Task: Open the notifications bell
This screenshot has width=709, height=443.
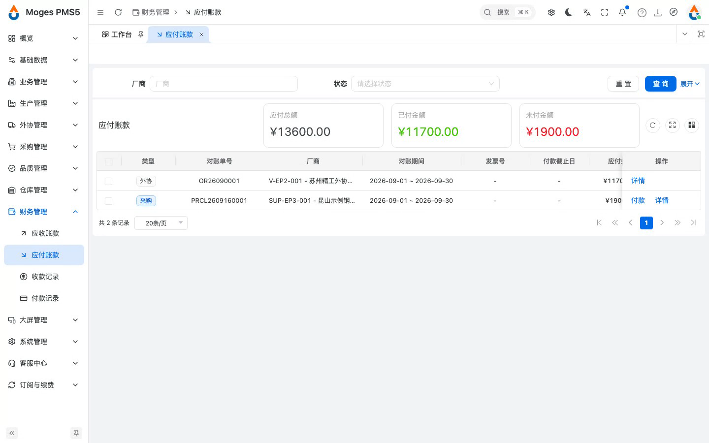Action: pyautogui.click(x=622, y=12)
